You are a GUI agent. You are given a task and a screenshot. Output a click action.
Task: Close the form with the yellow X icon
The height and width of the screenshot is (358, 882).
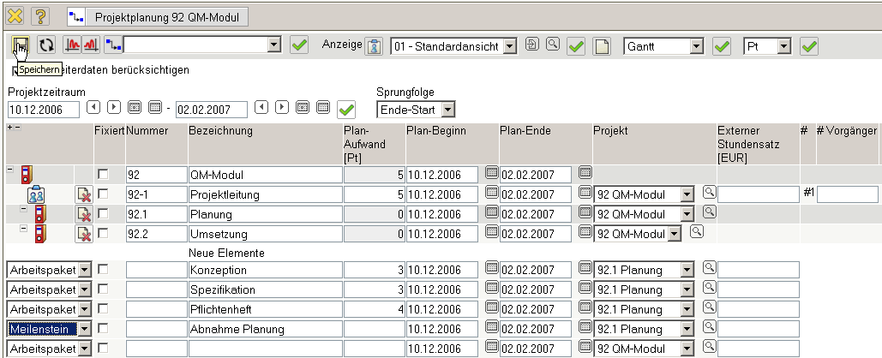point(15,15)
